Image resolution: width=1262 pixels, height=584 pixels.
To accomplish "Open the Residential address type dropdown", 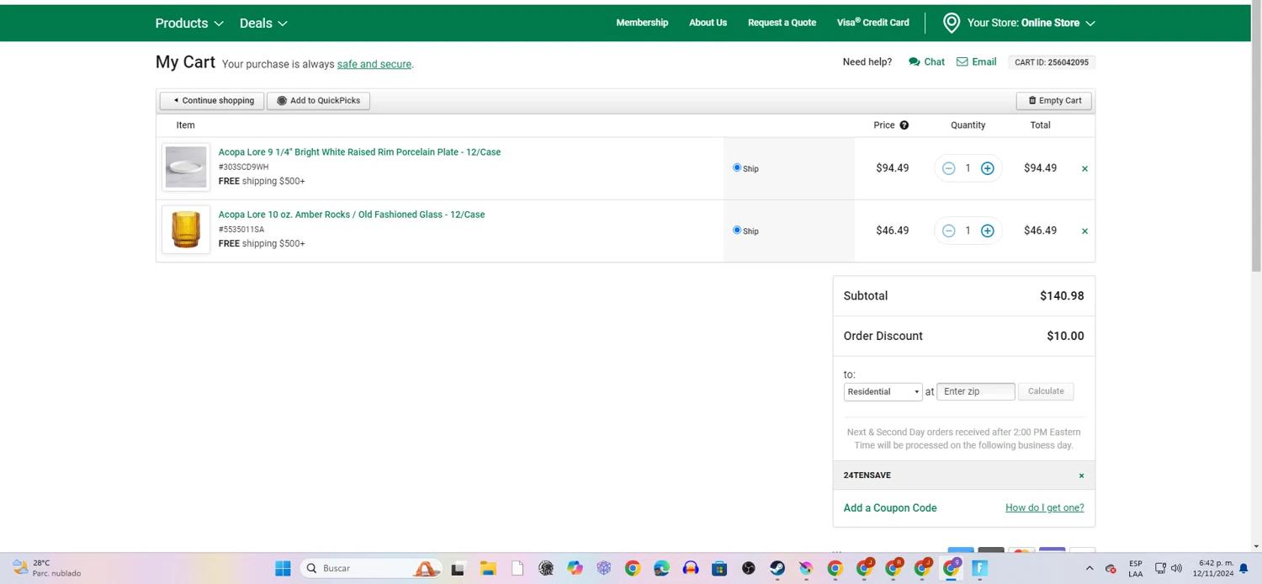I will click(883, 392).
